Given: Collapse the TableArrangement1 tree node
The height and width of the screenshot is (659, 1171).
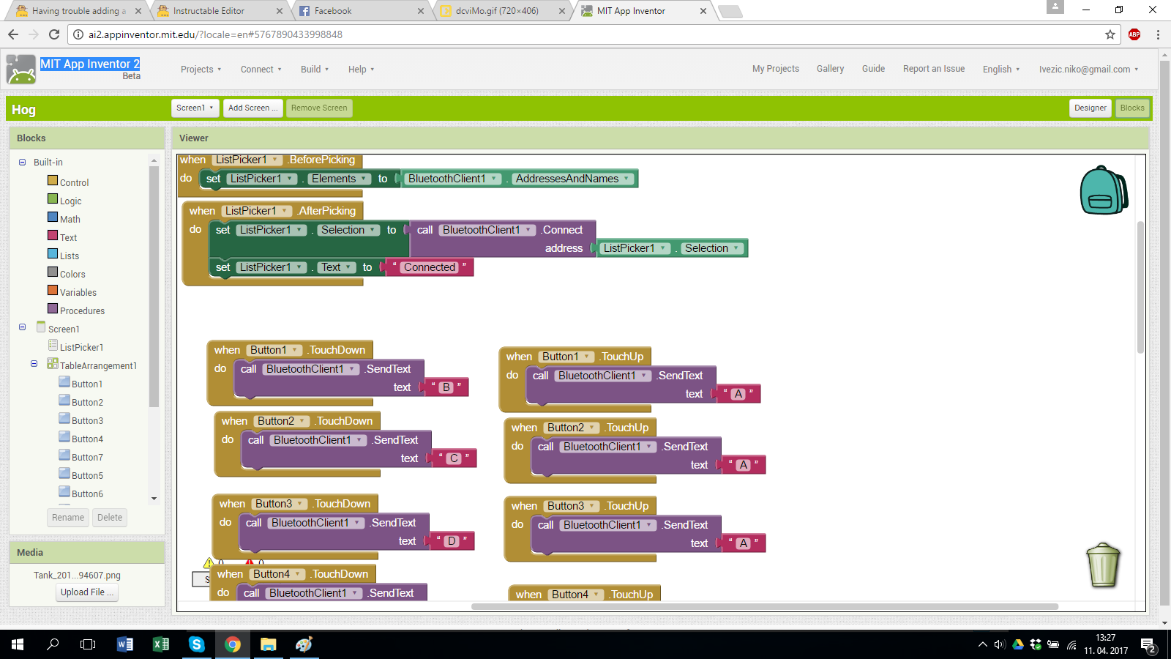Looking at the screenshot, I should tap(34, 363).
